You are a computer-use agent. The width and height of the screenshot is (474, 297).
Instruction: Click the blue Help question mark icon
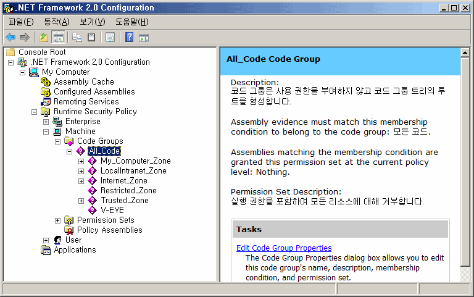[130, 38]
